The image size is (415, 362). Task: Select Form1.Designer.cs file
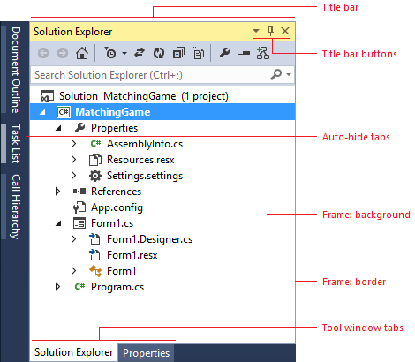[149, 239]
